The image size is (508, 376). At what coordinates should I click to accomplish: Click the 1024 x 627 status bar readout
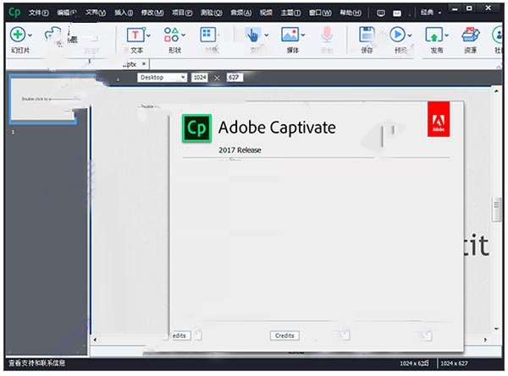point(454,363)
